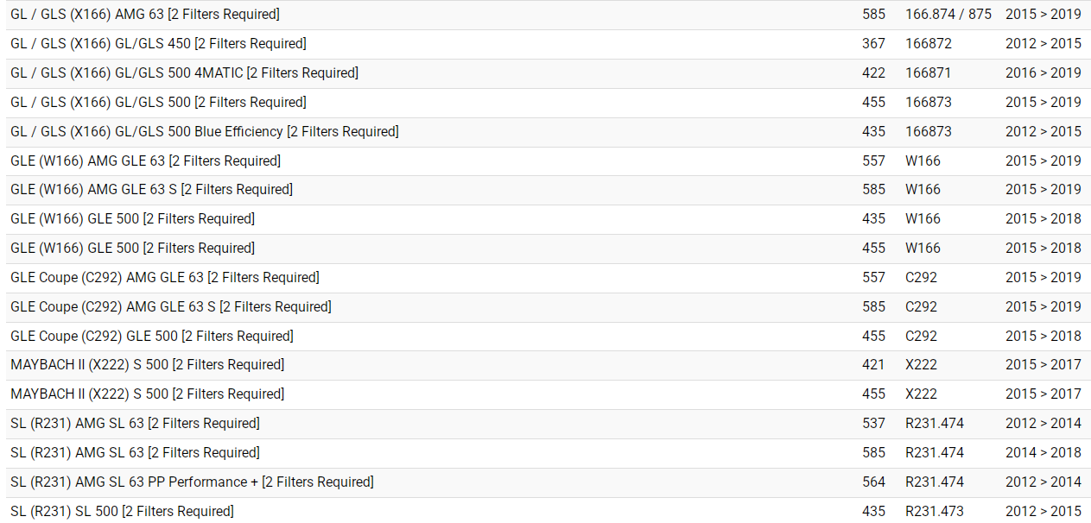Click the R231.473 chassis code
This screenshot has width=1091, height=523.
934,512
